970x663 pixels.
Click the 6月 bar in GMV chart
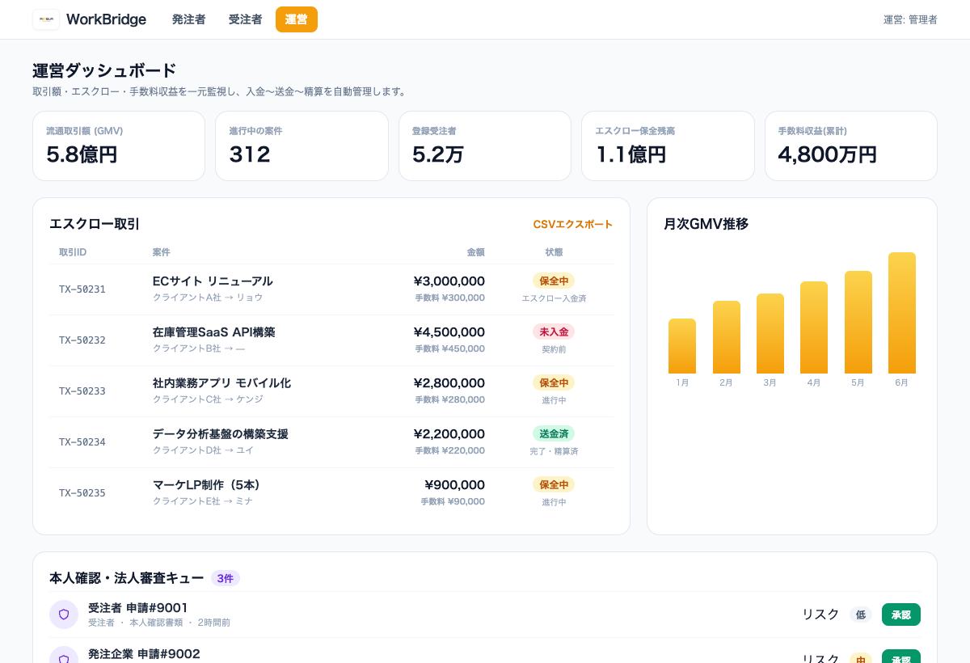tap(902, 313)
